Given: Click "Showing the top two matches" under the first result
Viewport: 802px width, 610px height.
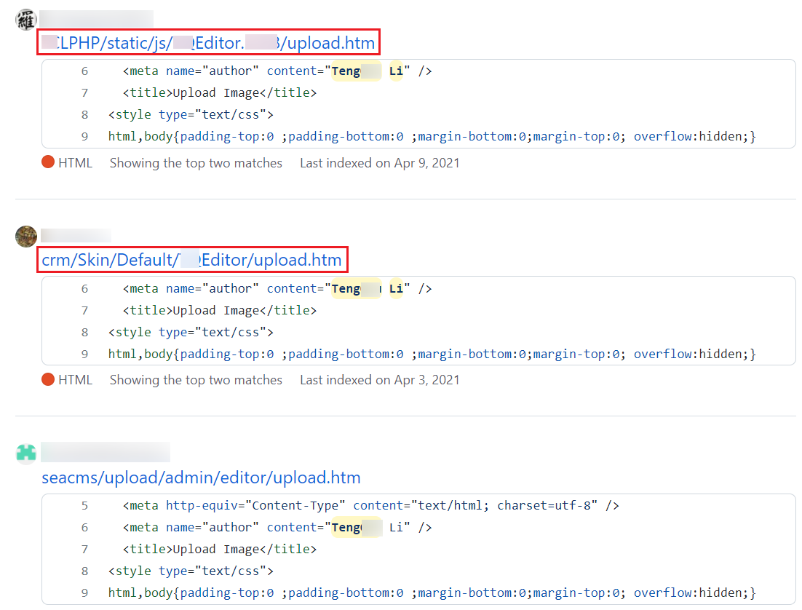Looking at the screenshot, I should click(196, 163).
